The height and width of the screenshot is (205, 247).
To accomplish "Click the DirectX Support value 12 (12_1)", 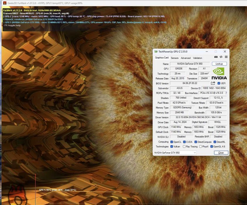I will pyautogui.click(x=218, y=98).
